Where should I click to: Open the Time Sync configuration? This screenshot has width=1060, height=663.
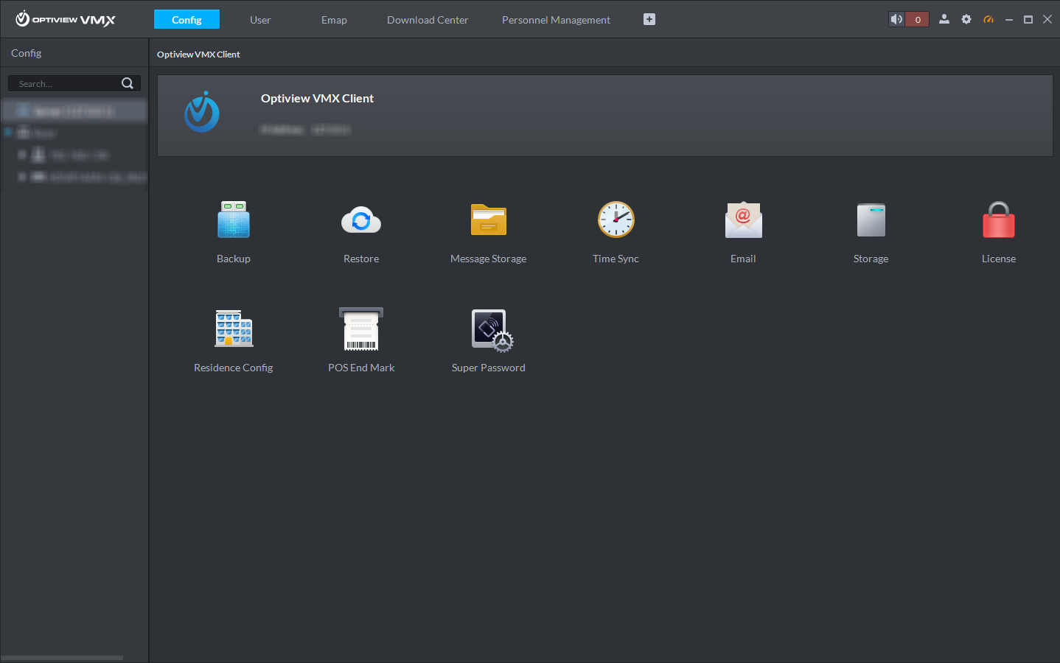click(616, 220)
